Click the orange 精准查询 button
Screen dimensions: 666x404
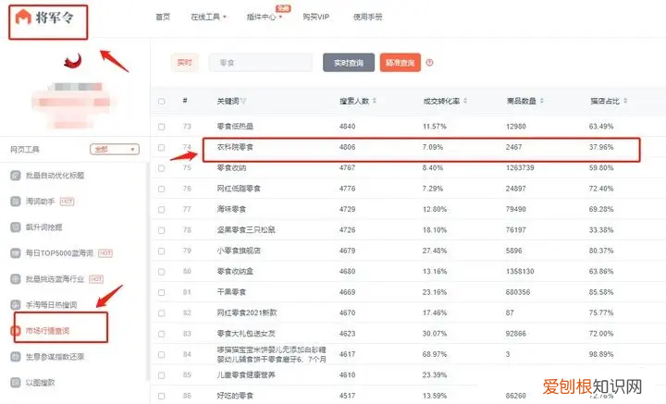401,63
